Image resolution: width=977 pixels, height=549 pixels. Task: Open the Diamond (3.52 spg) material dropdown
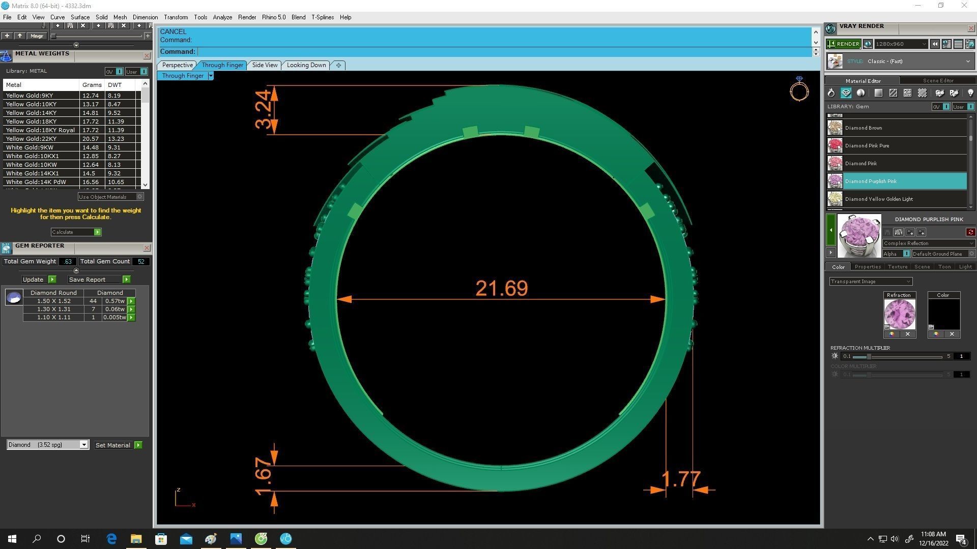(x=84, y=445)
